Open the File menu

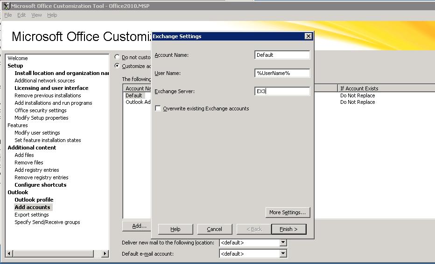(x=8, y=15)
